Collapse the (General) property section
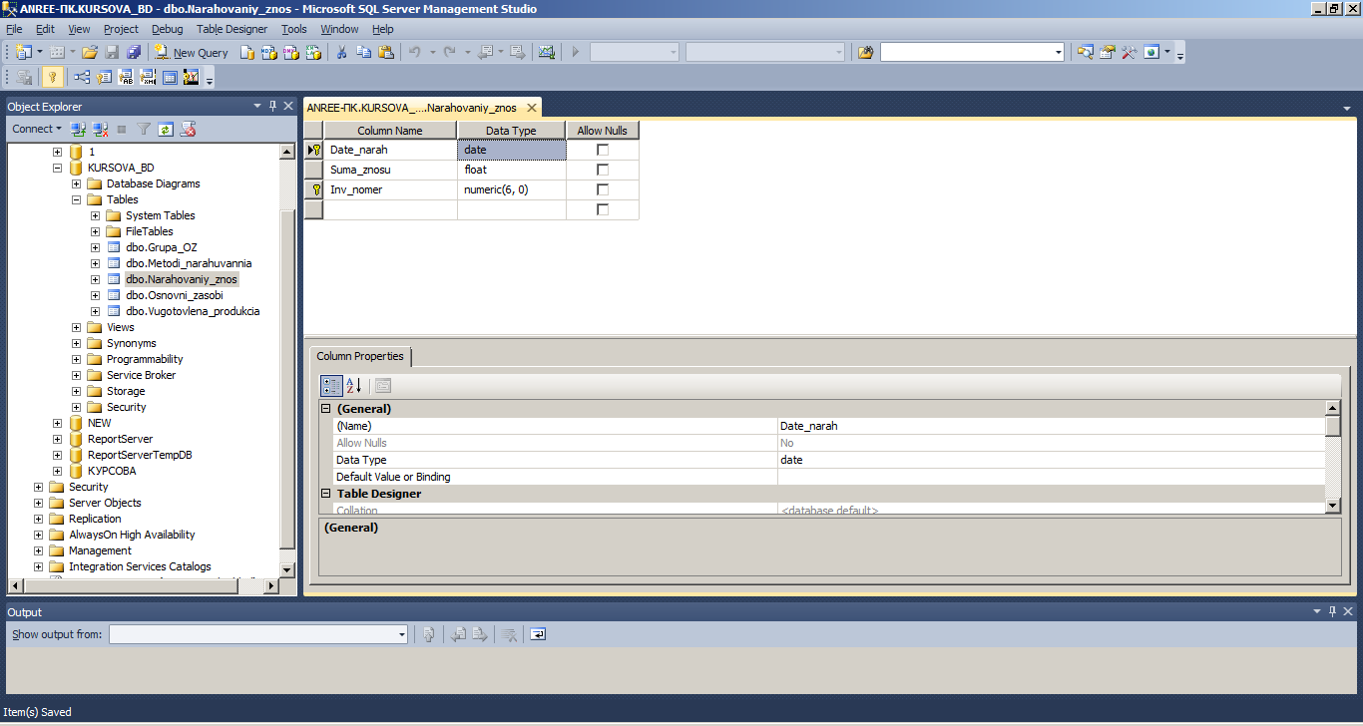The image size is (1363, 726). point(325,409)
